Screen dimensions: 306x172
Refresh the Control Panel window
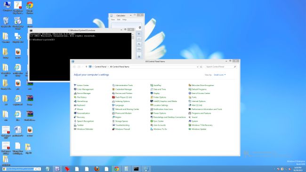201,67
